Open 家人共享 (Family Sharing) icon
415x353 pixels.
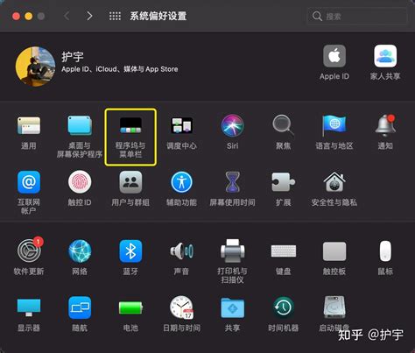point(385,56)
